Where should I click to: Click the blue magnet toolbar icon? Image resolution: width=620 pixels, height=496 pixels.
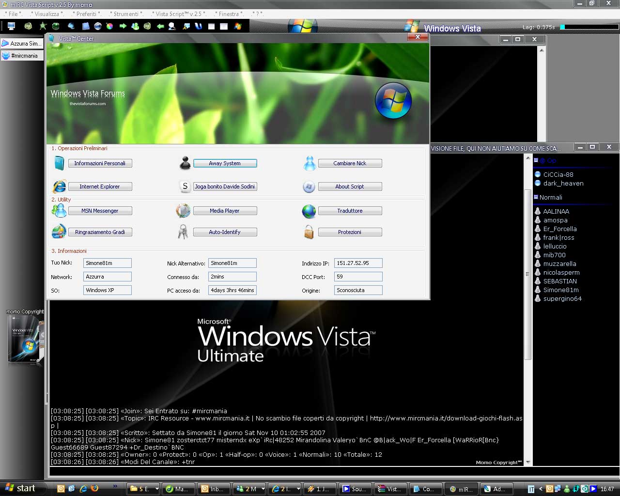tap(198, 26)
